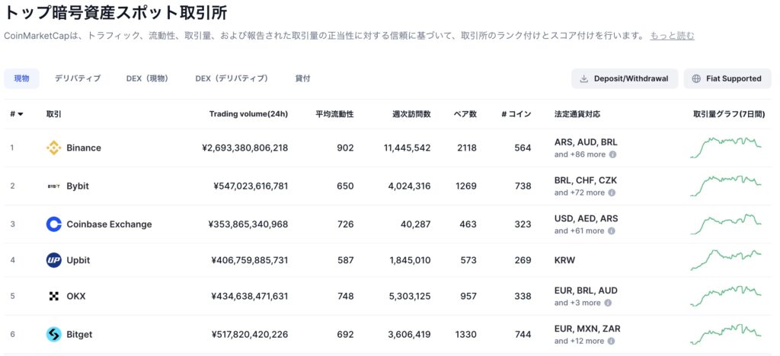Image resolution: width=780 pixels, height=356 pixels.
Task: Click the Upbit logo icon
Action: [x=54, y=260]
